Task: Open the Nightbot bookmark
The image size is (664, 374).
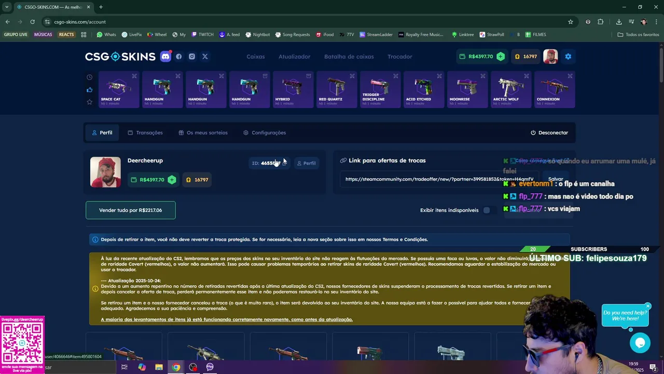Action: (x=258, y=35)
